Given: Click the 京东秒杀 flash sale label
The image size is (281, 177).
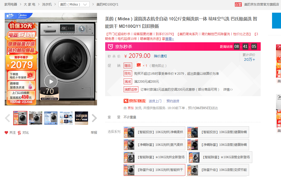Looking at the screenshot, I should 123,47.
